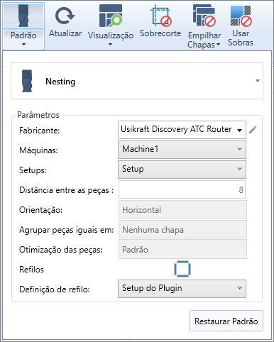Click the Nesting profile name
This screenshot has height=342, width=274.
coord(60,82)
